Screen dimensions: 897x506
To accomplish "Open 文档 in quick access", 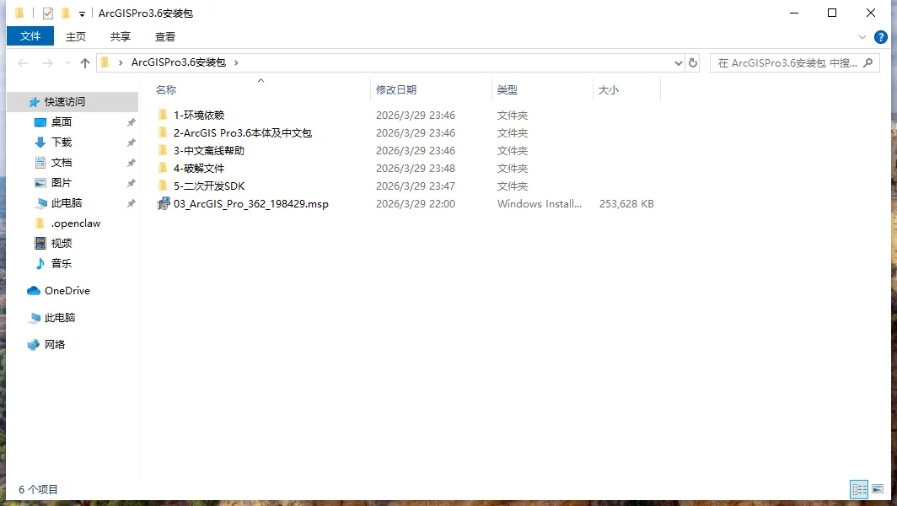I will click(62, 163).
